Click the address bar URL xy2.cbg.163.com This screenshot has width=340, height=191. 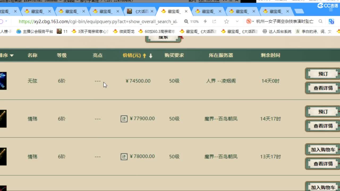pos(98,21)
